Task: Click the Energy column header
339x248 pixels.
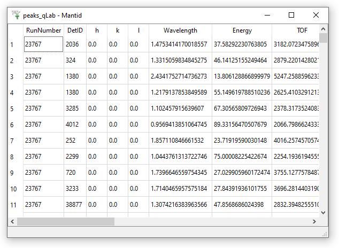Action: pos(242,30)
